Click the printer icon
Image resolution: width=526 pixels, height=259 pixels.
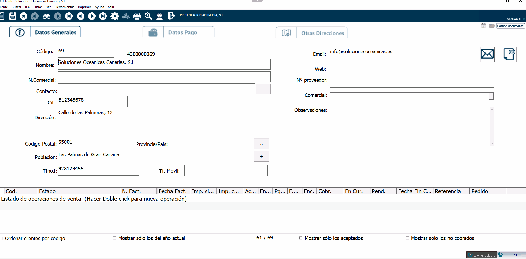pos(137,16)
